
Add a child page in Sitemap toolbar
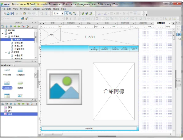(2, 27)
